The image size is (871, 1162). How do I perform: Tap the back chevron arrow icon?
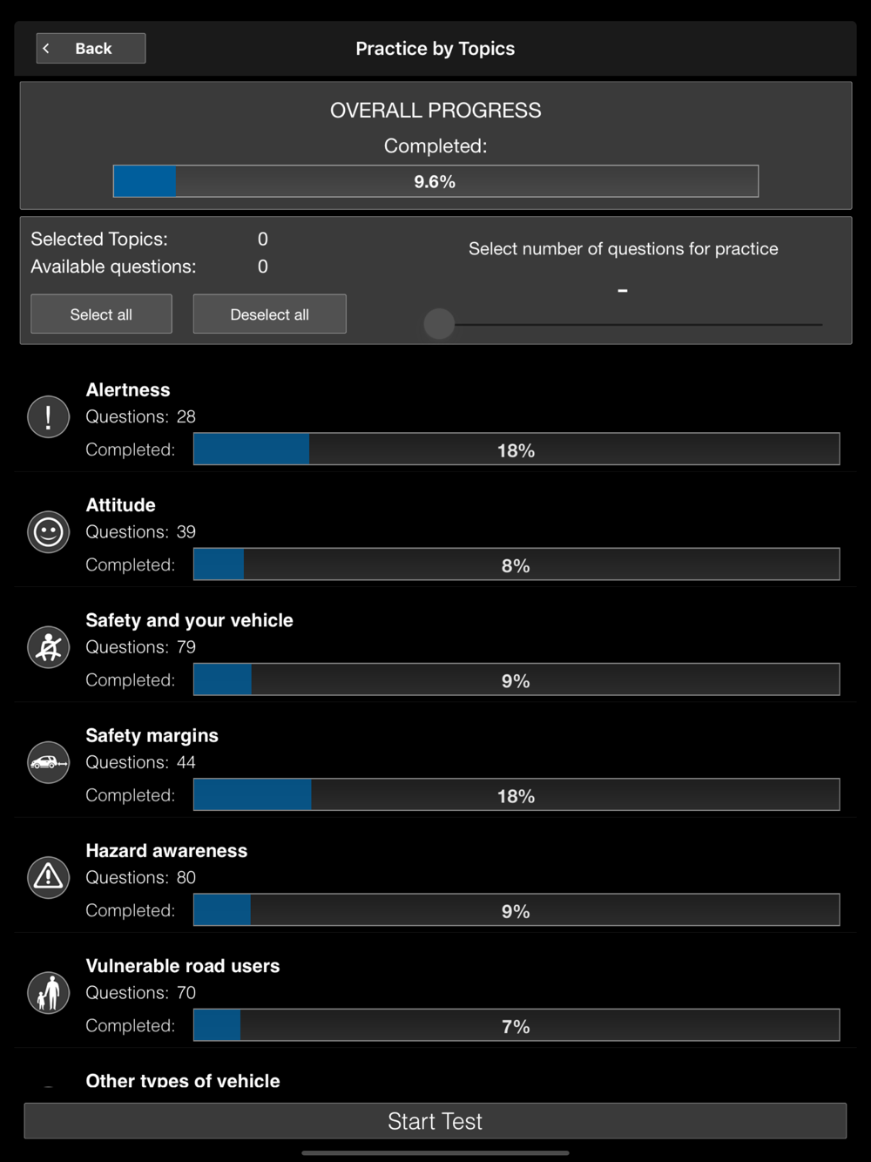coord(47,49)
